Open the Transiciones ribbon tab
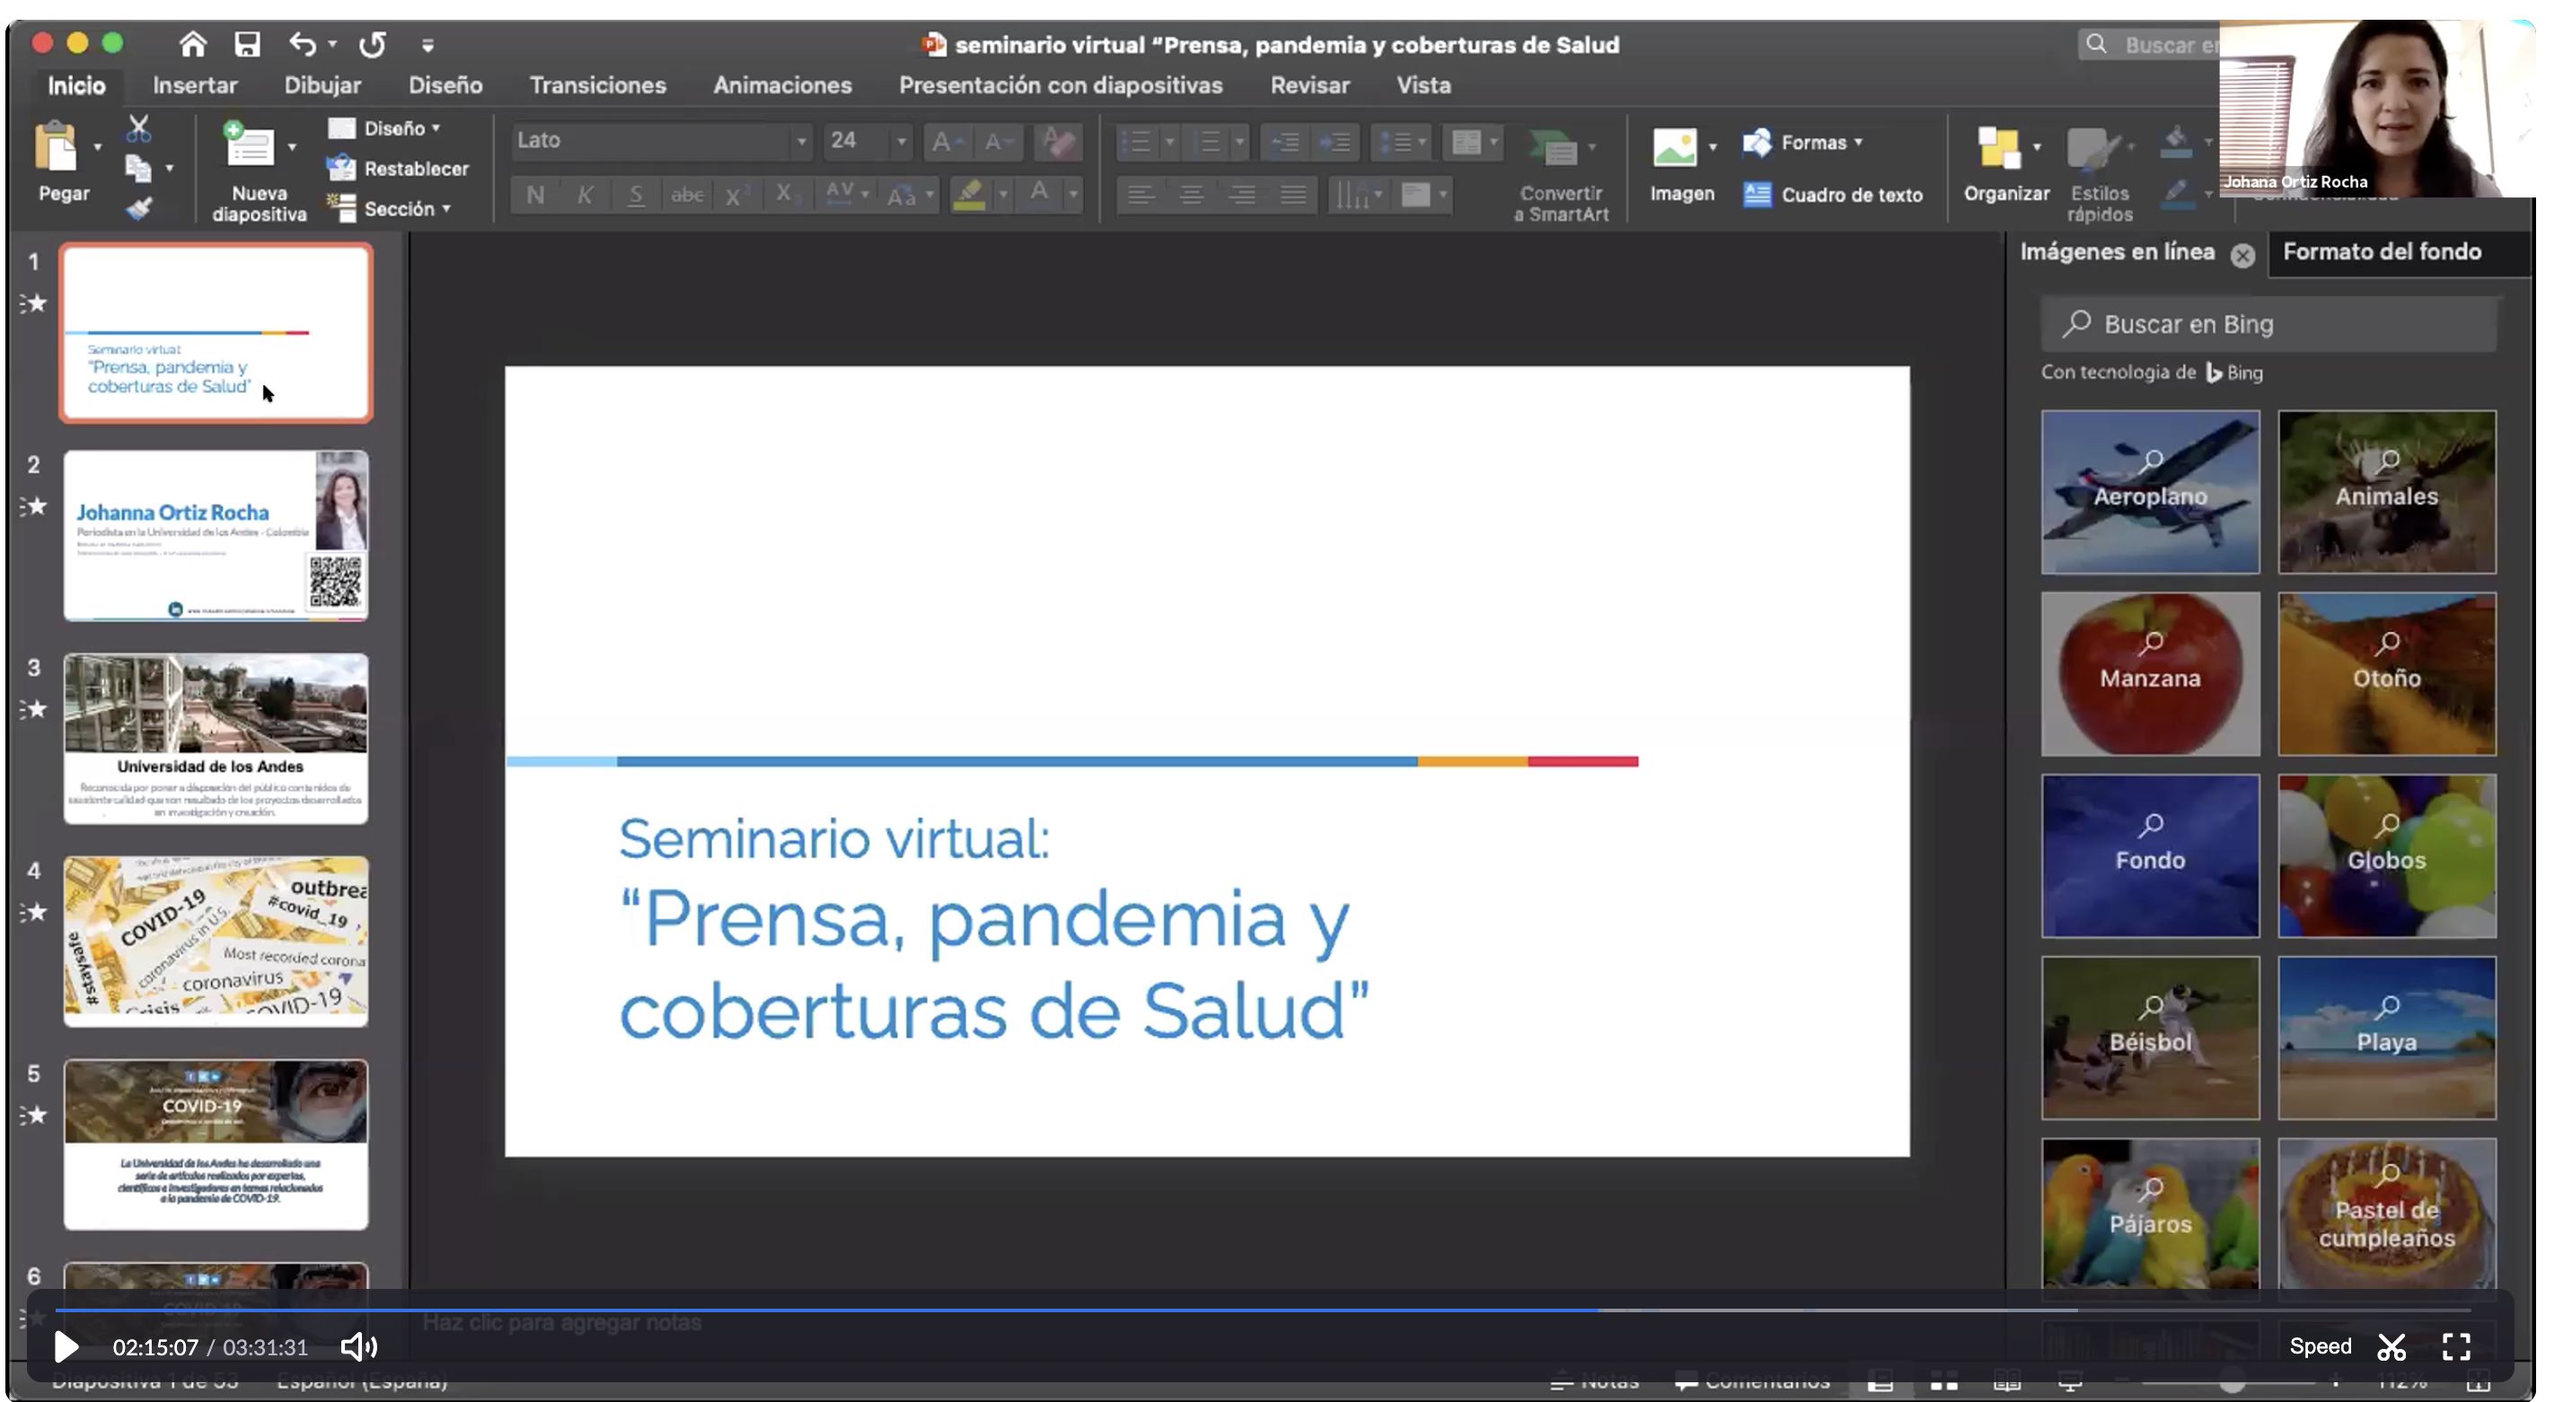The height and width of the screenshot is (1402, 2572). tap(597, 84)
